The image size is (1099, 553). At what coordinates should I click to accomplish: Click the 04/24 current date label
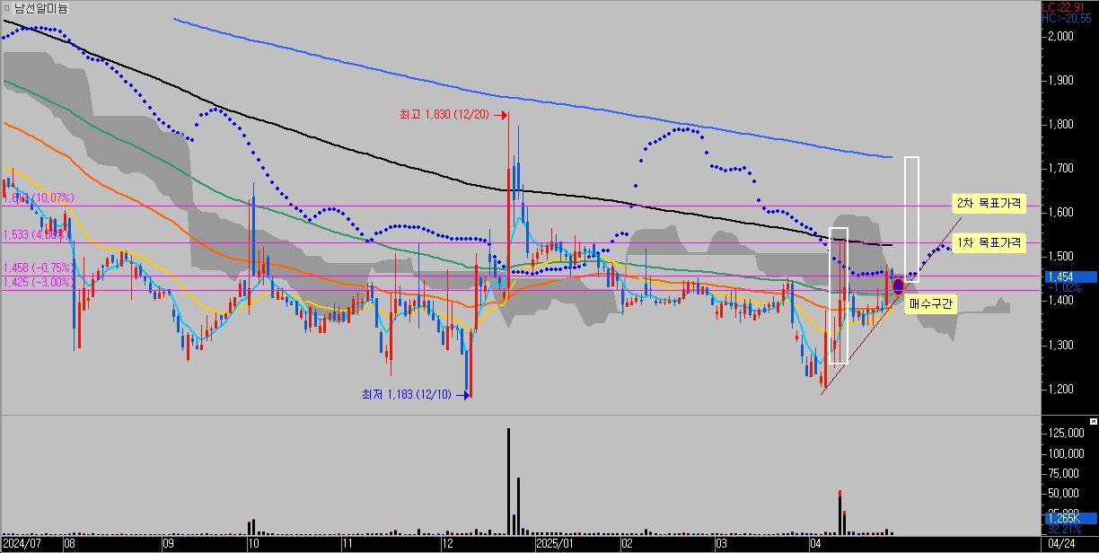[x=1061, y=543]
